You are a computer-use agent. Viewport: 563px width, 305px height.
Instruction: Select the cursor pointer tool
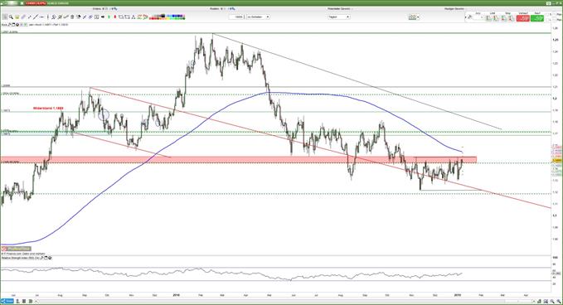click(x=5, y=17)
